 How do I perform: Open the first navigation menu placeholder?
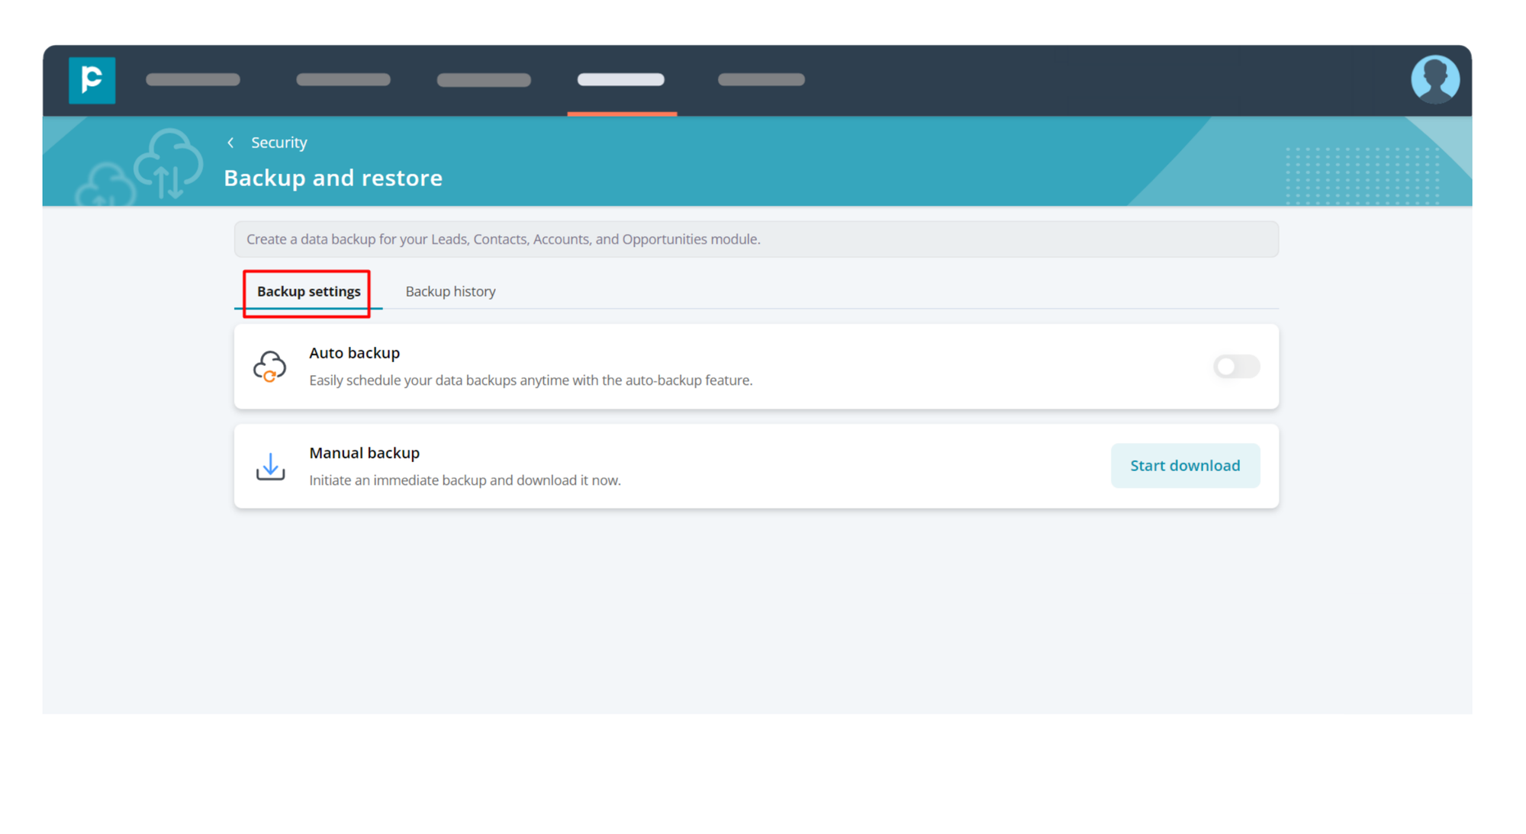point(193,80)
